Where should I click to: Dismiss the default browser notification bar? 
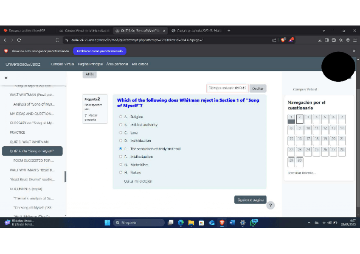(x=354, y=51)
